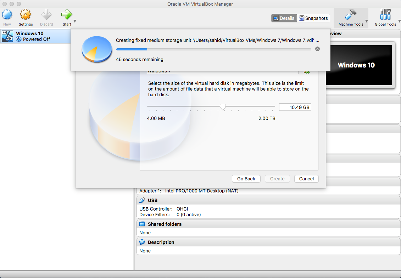This screenshot has height=278, width=401.
Task: Click the Snapshots camera icon
Action: pyautogui.click(x=301, y=18)
